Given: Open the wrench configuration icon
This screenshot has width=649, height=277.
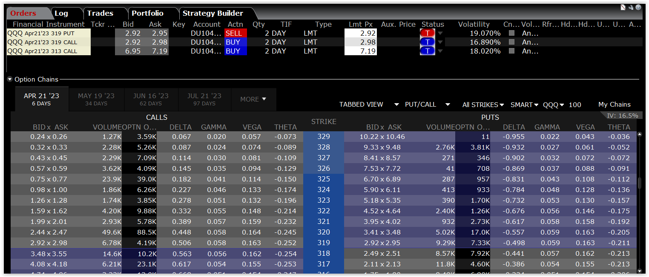Looking at the screenshot, I should click(x=631, y=7).
